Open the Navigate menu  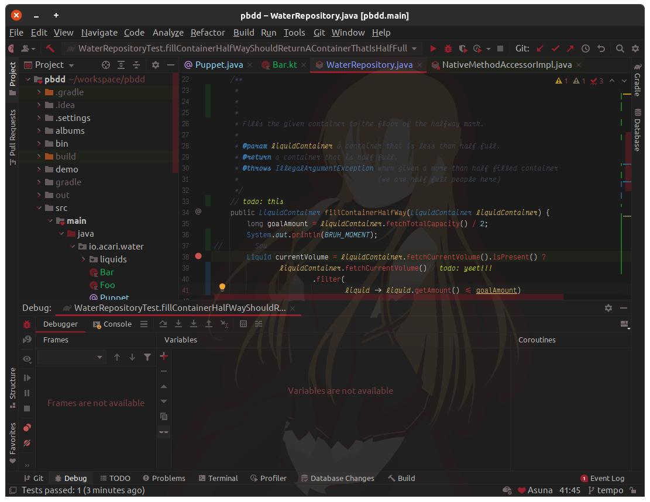click(99, 33)
